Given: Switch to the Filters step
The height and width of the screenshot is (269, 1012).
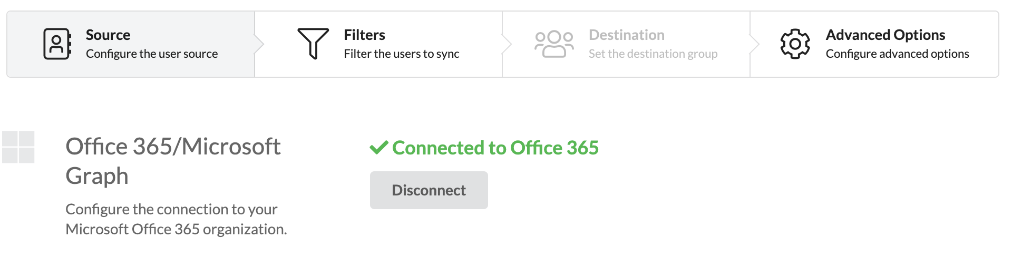Looking at the screenshot, I should 378,44.
